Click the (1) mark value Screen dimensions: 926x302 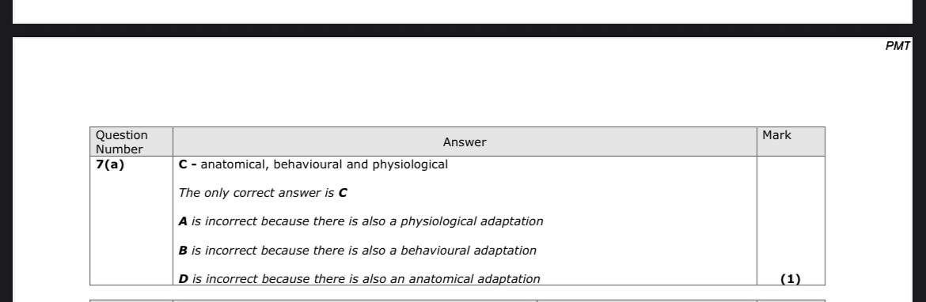point(790,279)
